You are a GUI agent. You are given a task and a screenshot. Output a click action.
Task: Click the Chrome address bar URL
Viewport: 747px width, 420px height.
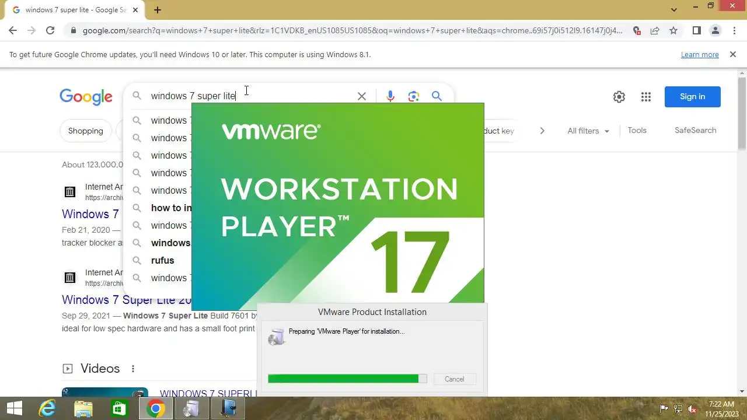click(352, 30)
